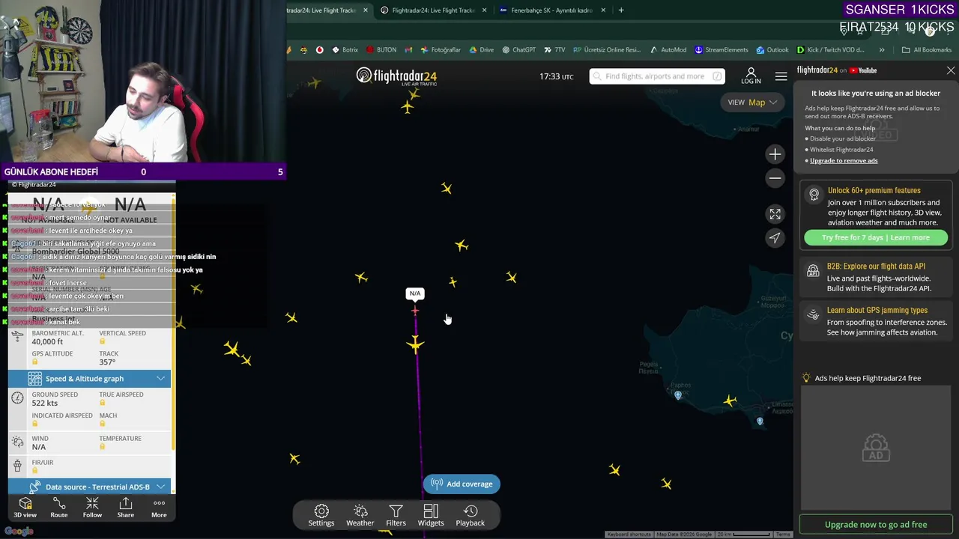Screen dimensions: 959x539
Task: Click the lock under Vertical Speed
Action: click(102, 341)
